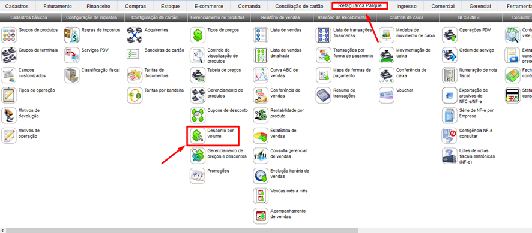Screen dimensions: 532x233
Task: Click the horizontal scrollbar thumb
Action: (x=182, y=230)
